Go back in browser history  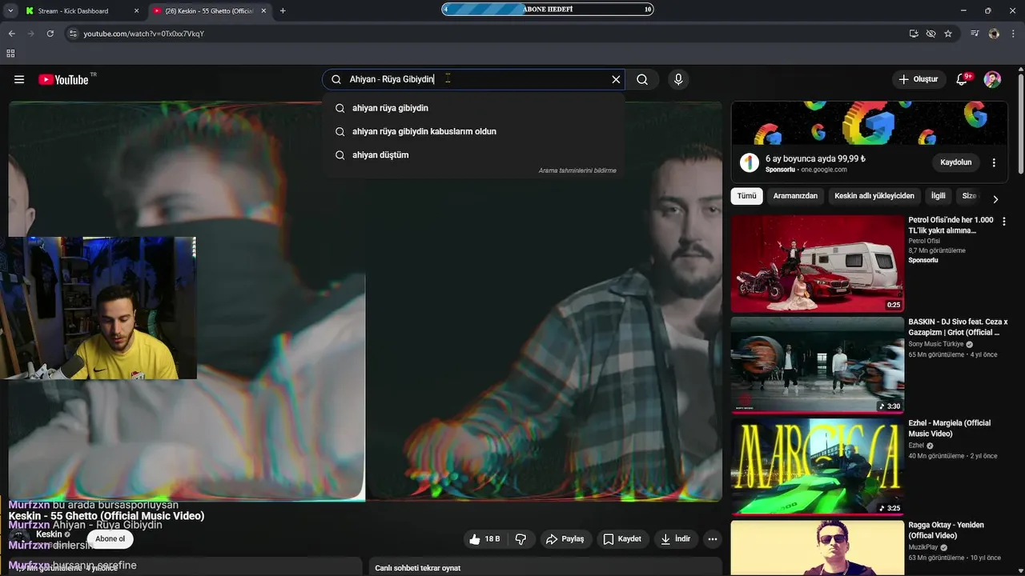tap(11, 34)
